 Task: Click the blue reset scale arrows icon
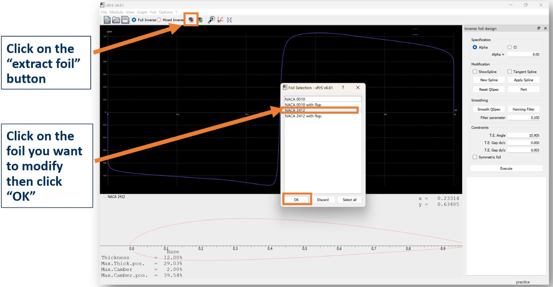tap(229, 20)
